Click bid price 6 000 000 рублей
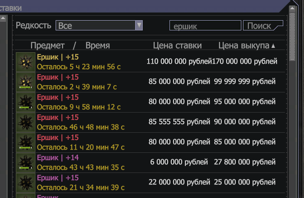The height and width of the screenshot is (198, 304). (179, 162)
